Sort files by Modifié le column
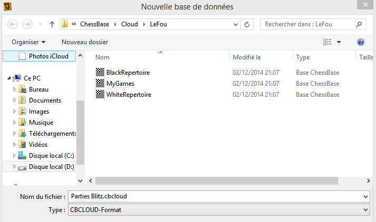The image size is (376, 222). [247, 57]
